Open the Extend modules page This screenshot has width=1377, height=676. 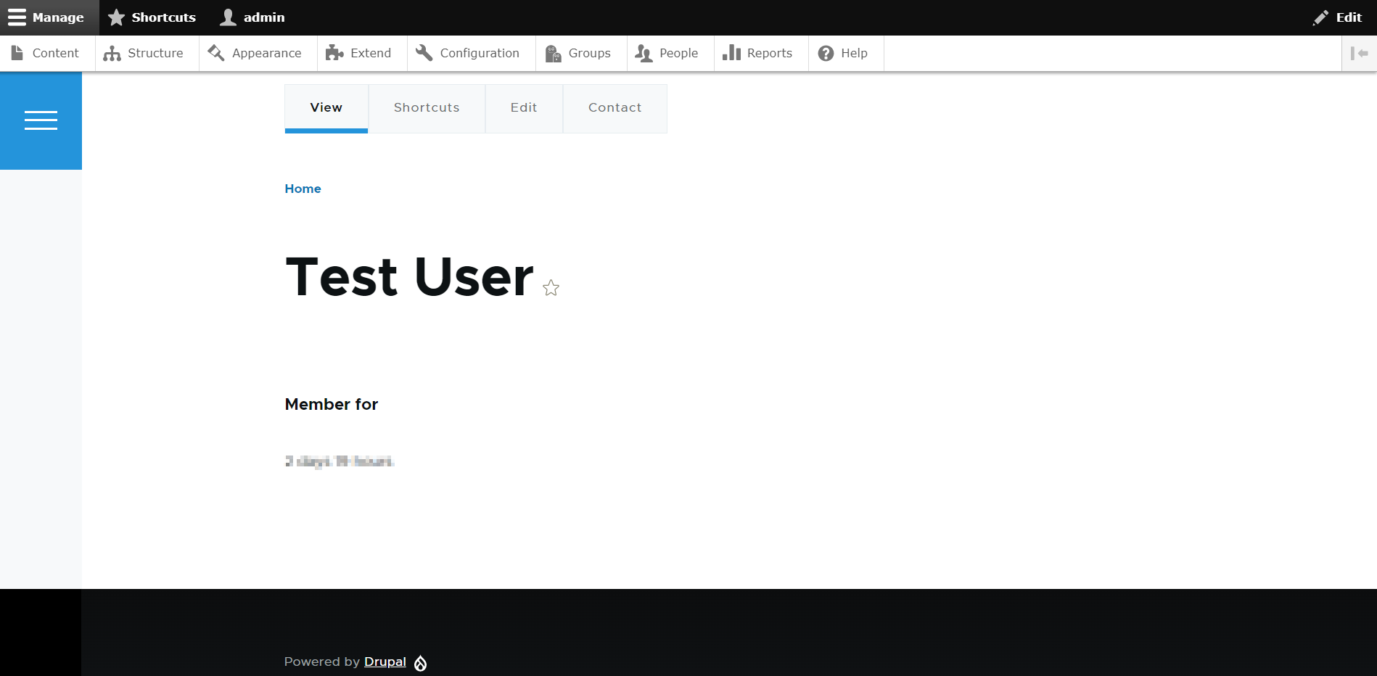pyautogui.click(x=359, y=53)
